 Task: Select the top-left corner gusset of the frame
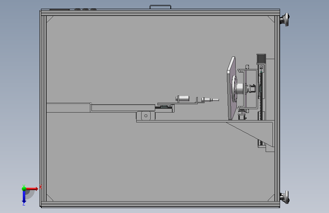(x=49, y=19)
